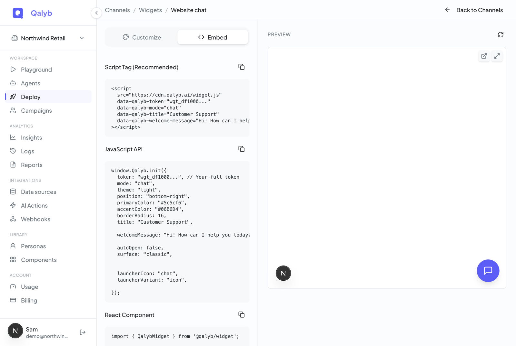Screen dimensions: 516x346
Task: Refresh the widget preview
Action: point(501,35)
